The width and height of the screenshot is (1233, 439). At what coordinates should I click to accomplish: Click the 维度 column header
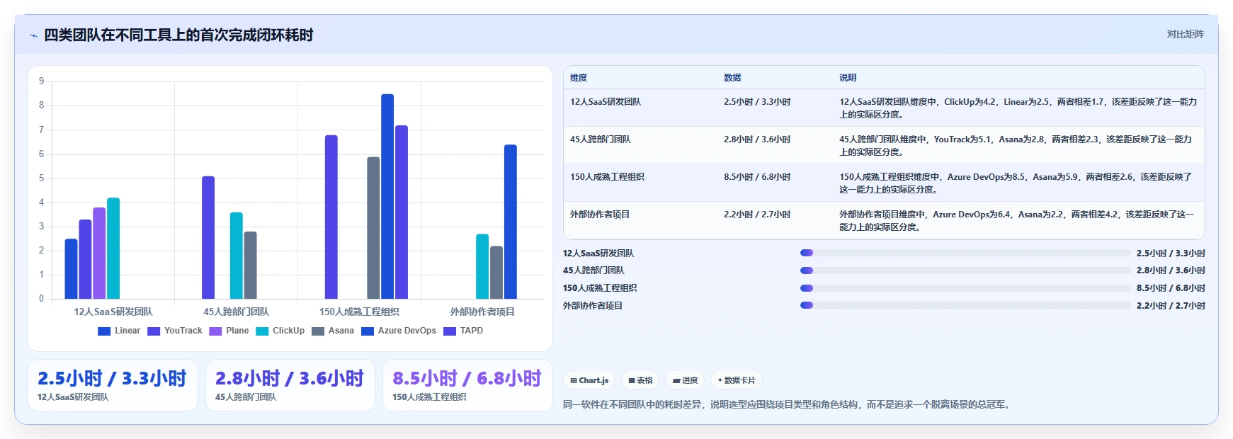click(x=579, y=78)
